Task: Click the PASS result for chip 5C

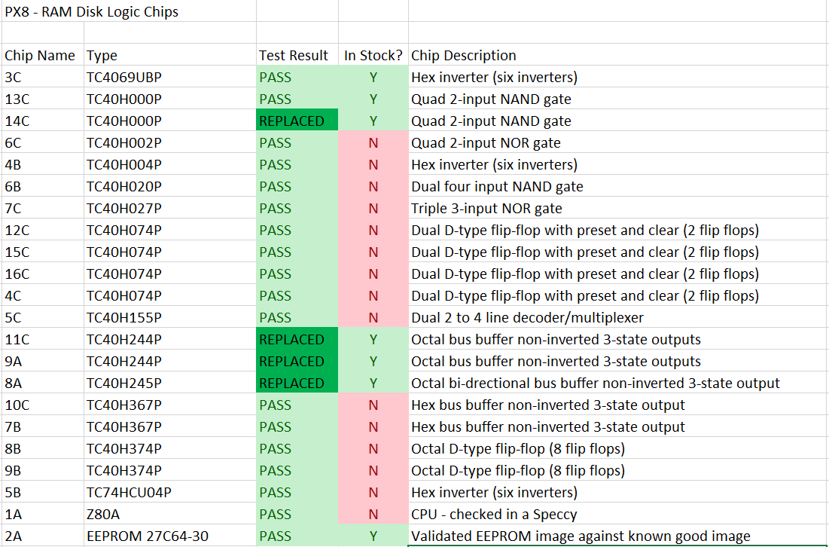Action: (297, 317)
